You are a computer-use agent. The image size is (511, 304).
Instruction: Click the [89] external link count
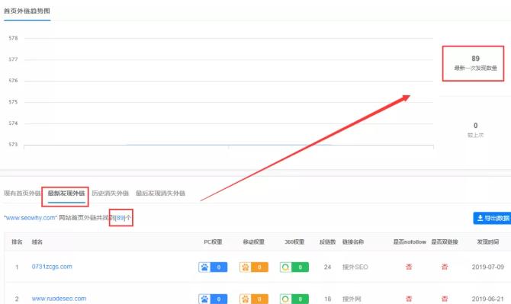(x=121, y=218)
